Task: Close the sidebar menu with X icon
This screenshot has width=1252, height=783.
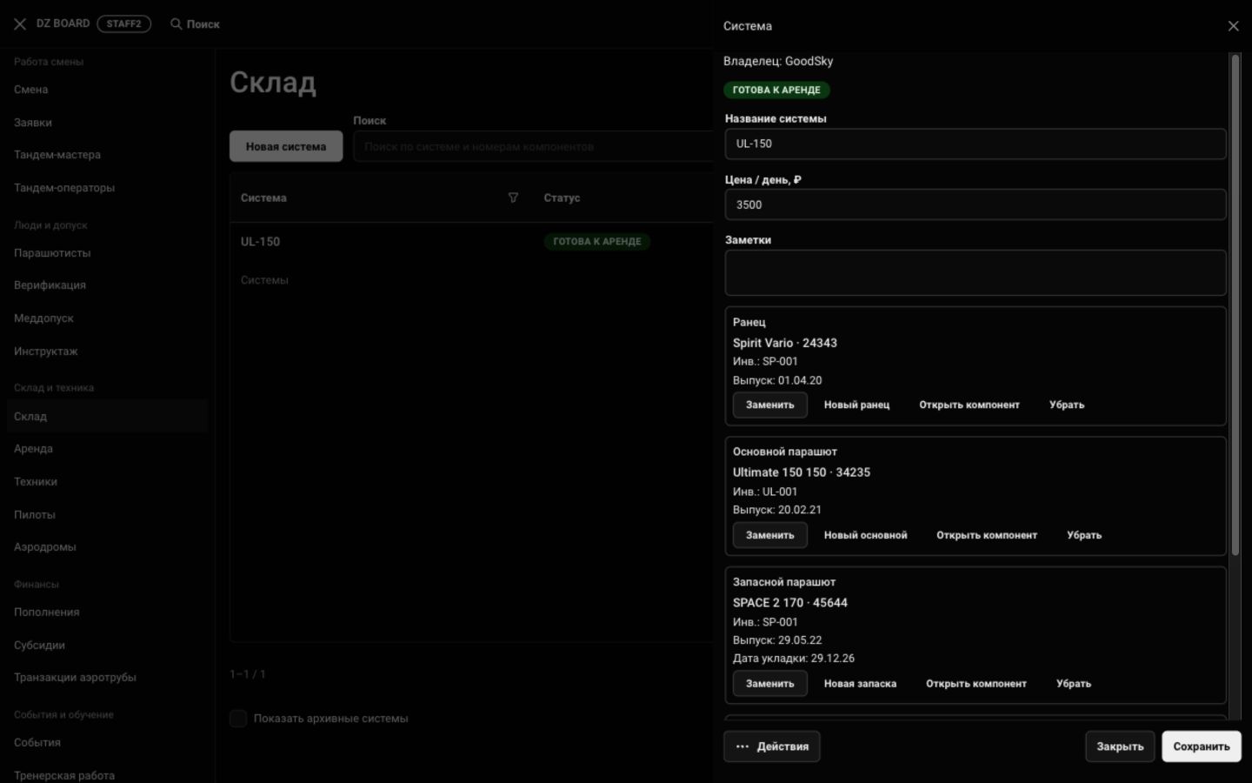Action: (x=20, y=24)
